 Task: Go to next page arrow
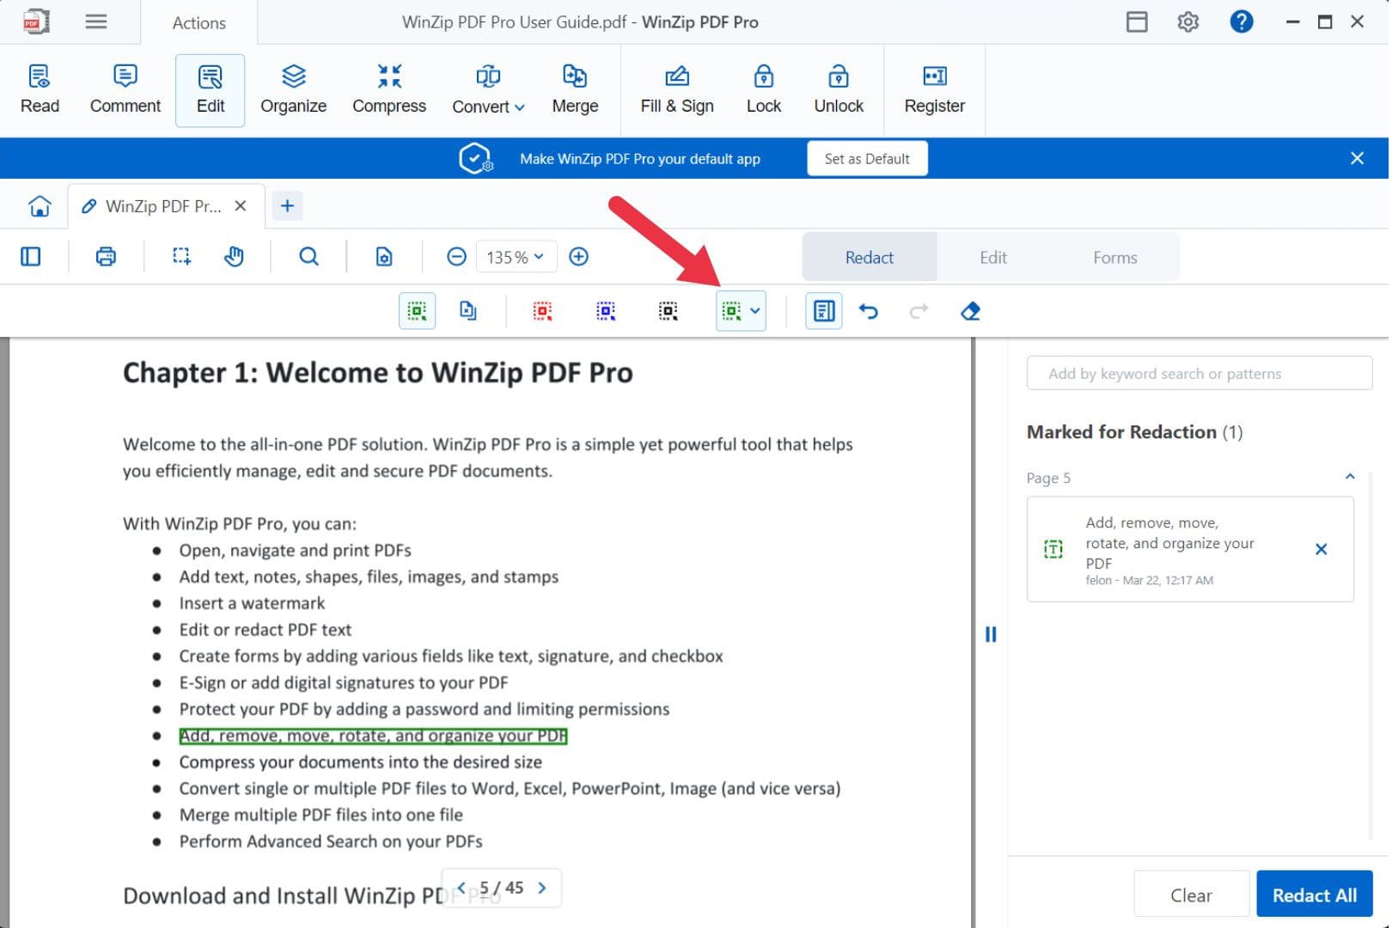(x=541, y=888)
